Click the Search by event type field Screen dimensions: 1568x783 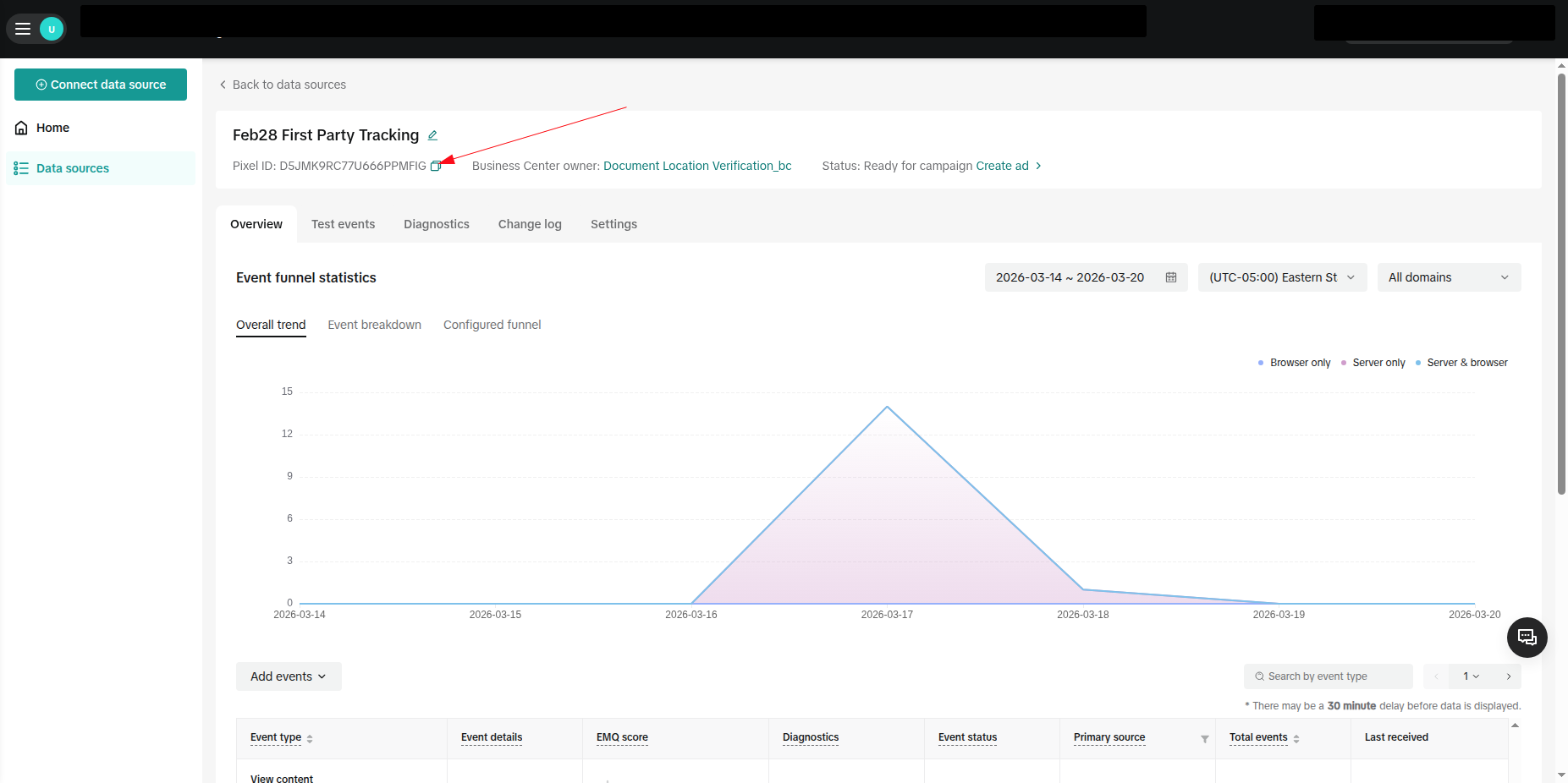point(1328,676)
